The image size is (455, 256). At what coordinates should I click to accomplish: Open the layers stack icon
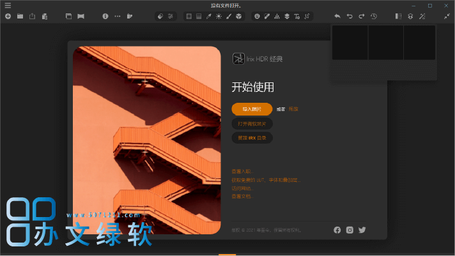coord(287,16)
